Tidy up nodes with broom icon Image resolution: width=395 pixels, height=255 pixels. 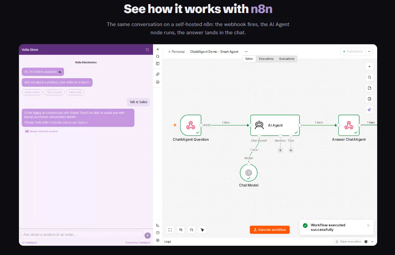pos(202,230)
